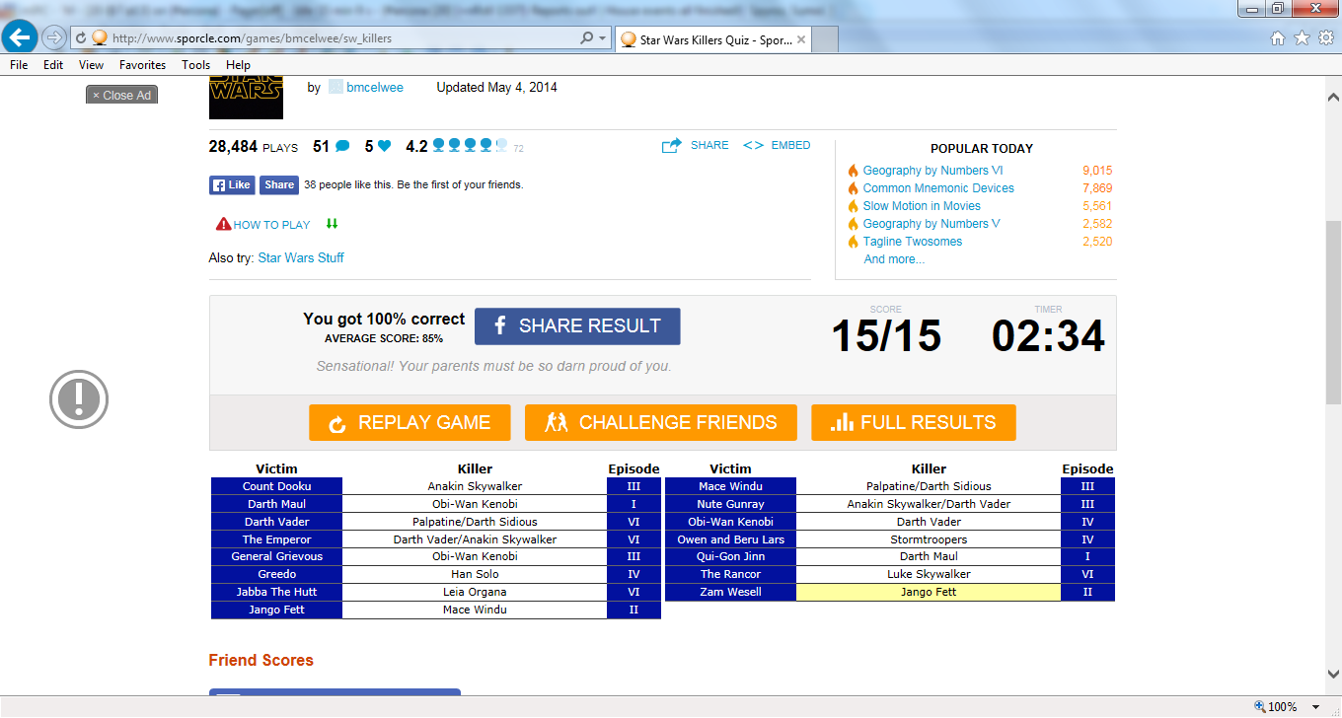Click the comments speech bubble icon
This screenshot has width=1342, height=718.
point(342,147)
